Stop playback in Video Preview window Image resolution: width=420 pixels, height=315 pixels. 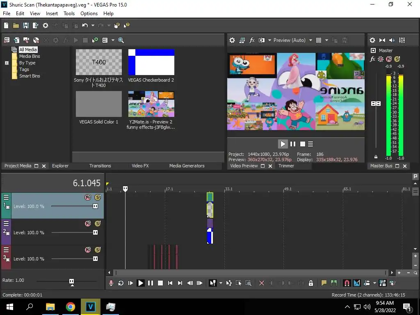pyautogui.click(x=303, y=144)
